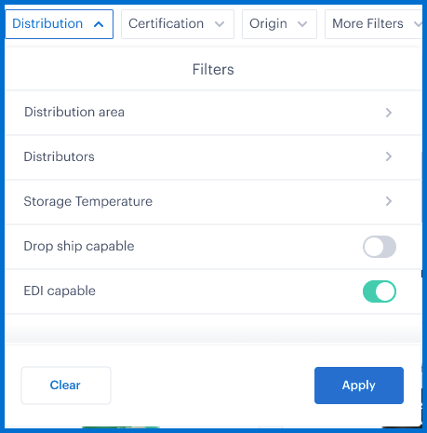The width and height of the screenshot is (427, 433).
Task: Click the up caret on Distribution filter
Action: click(x=99, y=24)
